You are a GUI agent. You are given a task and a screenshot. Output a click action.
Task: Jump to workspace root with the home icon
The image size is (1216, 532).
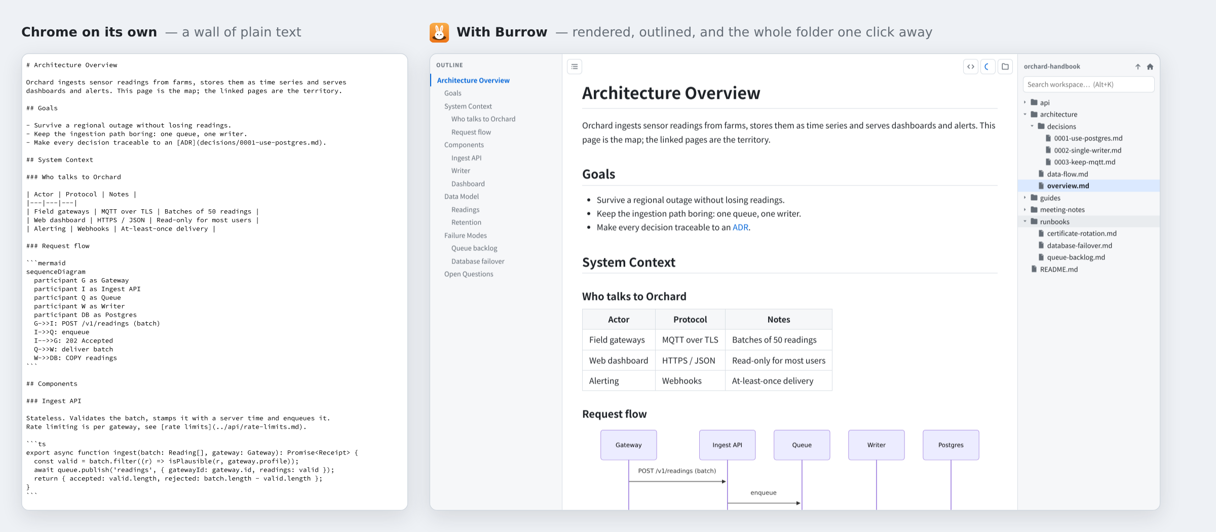1150,66
